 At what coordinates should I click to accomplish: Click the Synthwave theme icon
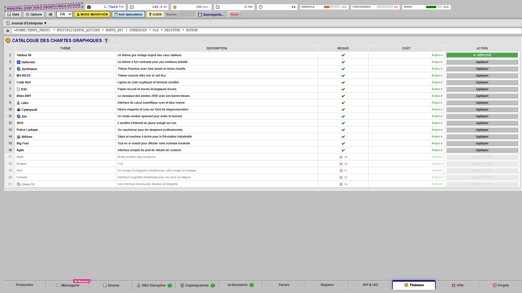tap(18, 69)
